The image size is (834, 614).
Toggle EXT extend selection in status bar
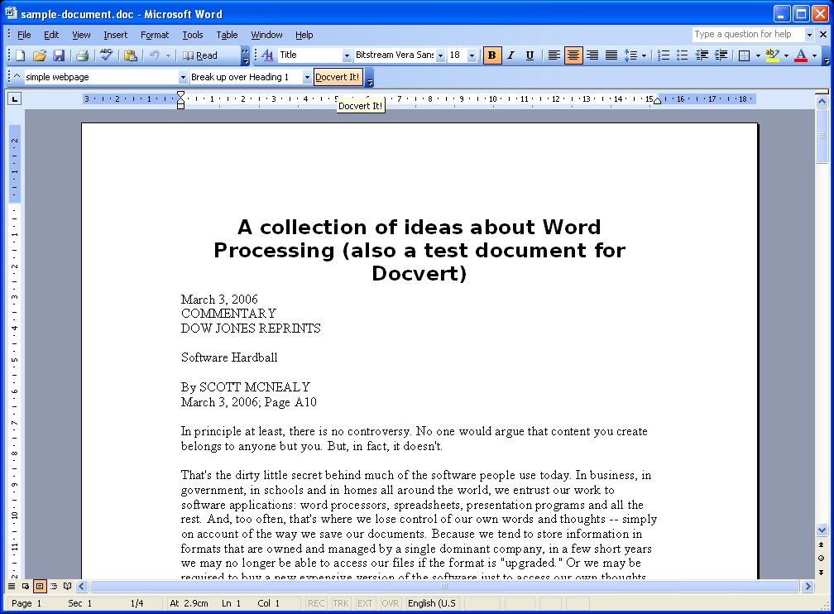(365, 603)
